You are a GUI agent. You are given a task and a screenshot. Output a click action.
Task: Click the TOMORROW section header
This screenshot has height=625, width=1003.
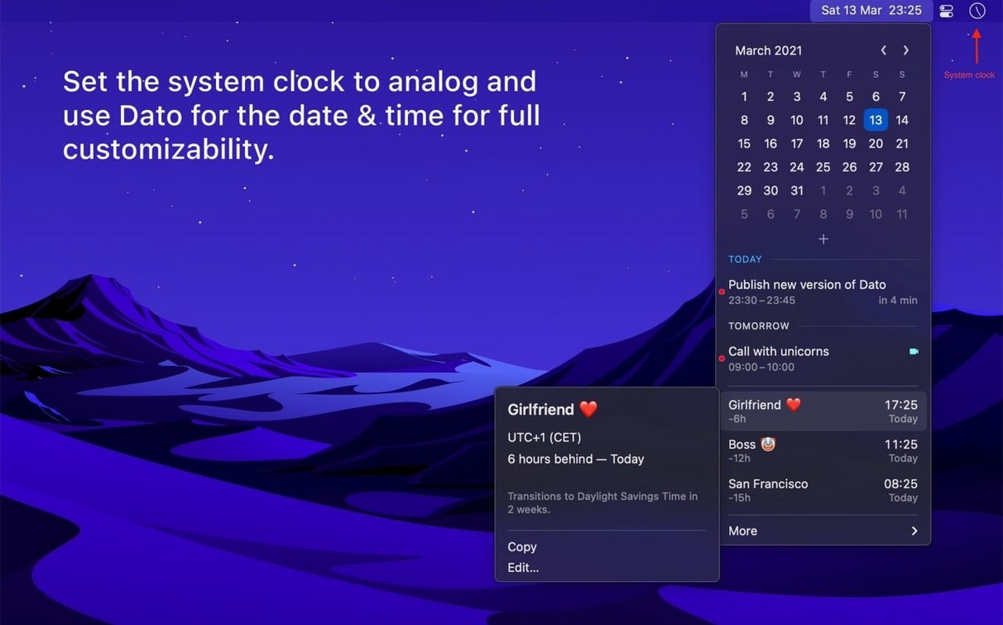pos(759,326)
